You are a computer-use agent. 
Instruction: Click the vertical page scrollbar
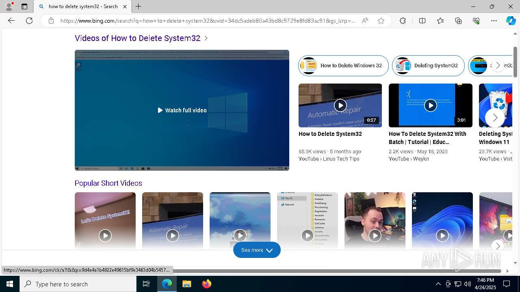coord(515,62)
